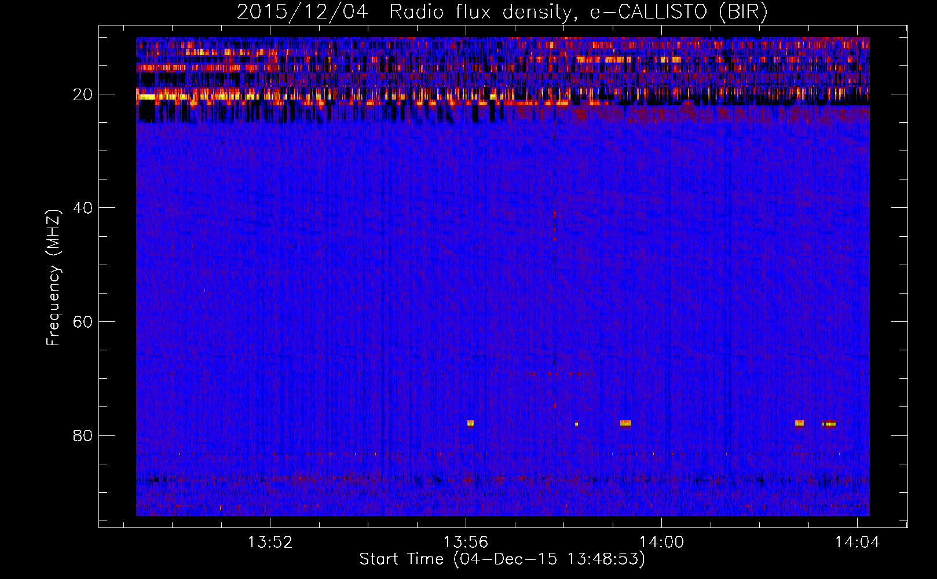Click the plot title "2015/12/04 Radio flux density, e-CALLISTO (BIR)"
This screenshot has height=579, width=937.
502,12
